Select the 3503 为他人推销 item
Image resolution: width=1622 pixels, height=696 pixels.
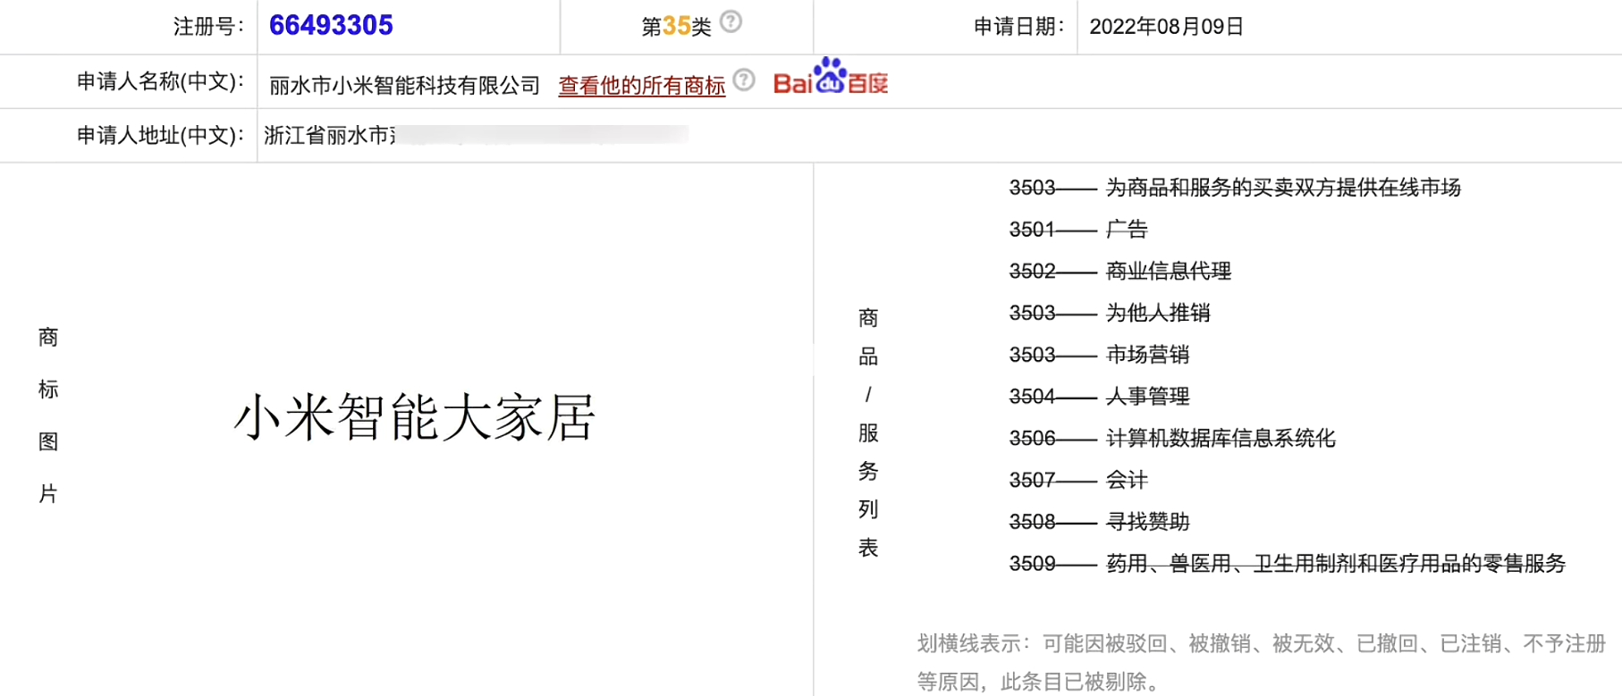point(1110,314)
